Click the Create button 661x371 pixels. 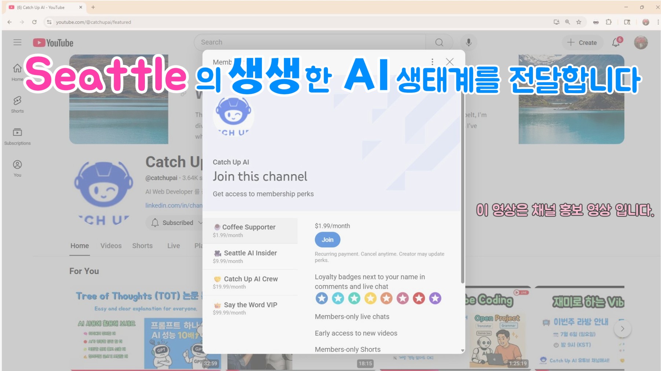click(582, 43)
